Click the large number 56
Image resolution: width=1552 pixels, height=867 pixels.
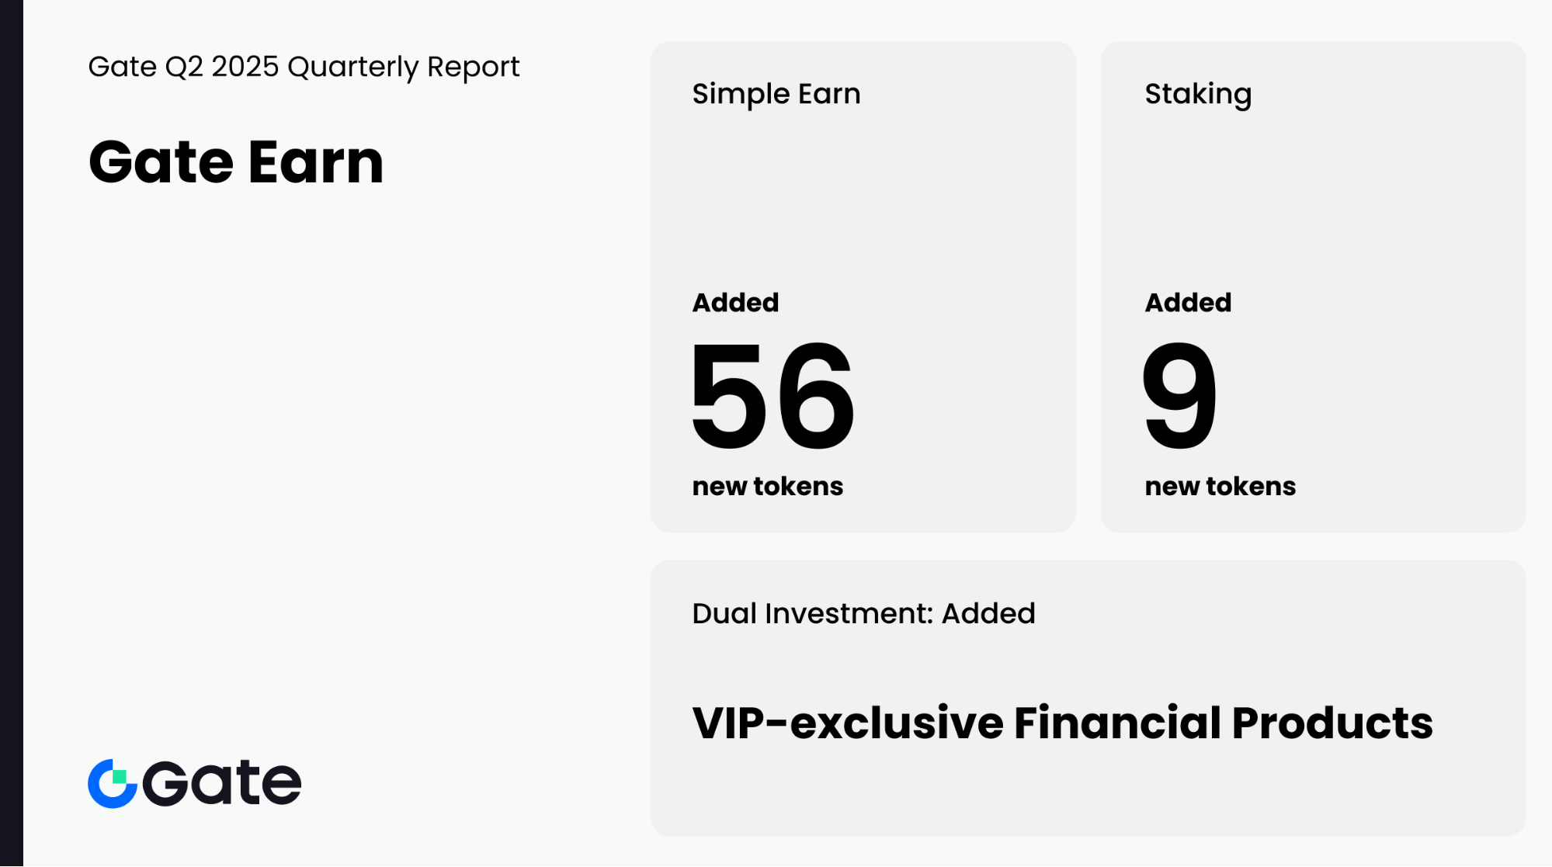(x=773, y=396)
